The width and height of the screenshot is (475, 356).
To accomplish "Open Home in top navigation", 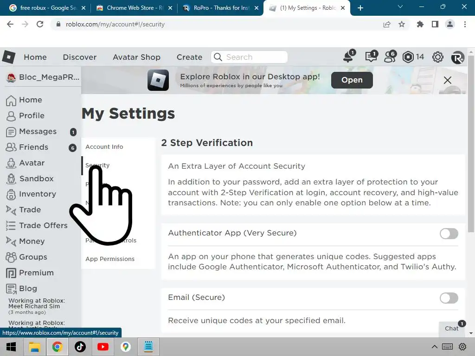I will coord(35,57).
